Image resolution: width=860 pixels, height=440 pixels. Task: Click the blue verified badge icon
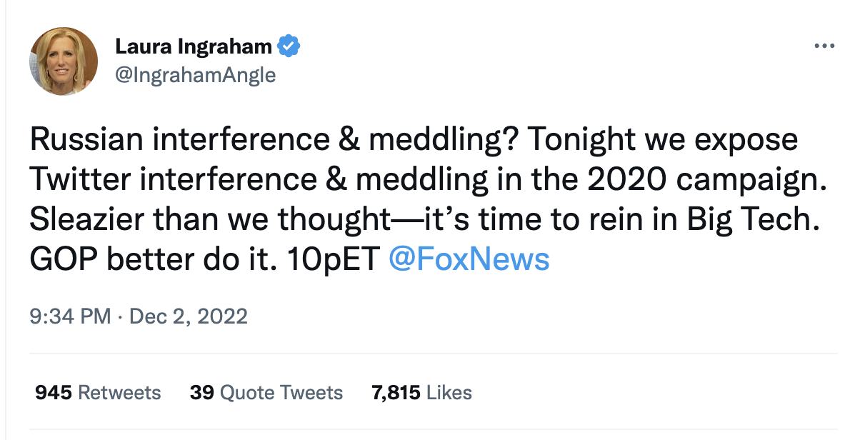point(289,46)
